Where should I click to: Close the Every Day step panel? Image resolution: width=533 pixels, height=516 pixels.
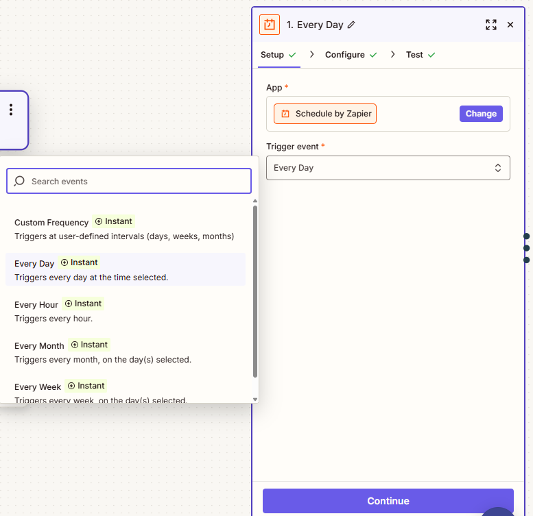(510, 25)
